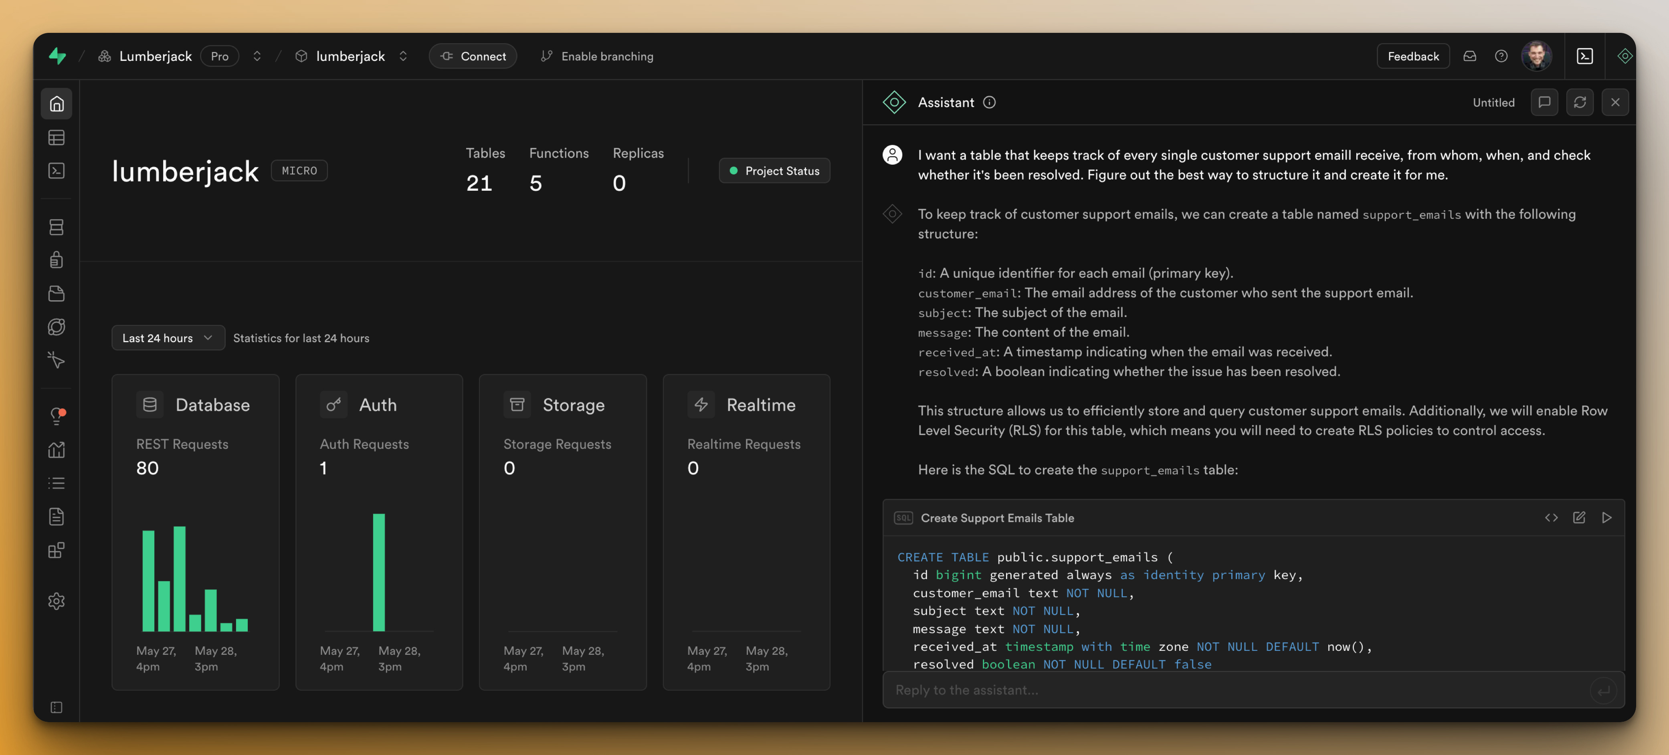Open Project Settings gear icon
Image resolution: width=1669 pixels, height=755 pixels.
(57, 601)
